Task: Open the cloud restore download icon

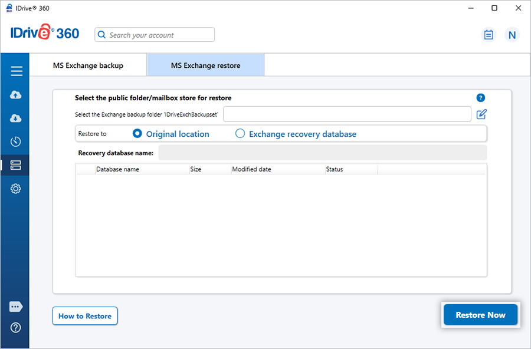Action: click(16, 118)
